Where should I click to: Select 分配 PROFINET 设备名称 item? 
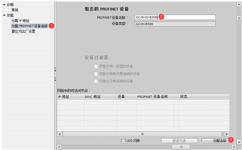click(30, 26)
